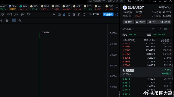Click the 7.0576 high label on chart
The width and height of the screenshot is (174, 97).
(x=46, y=33)
